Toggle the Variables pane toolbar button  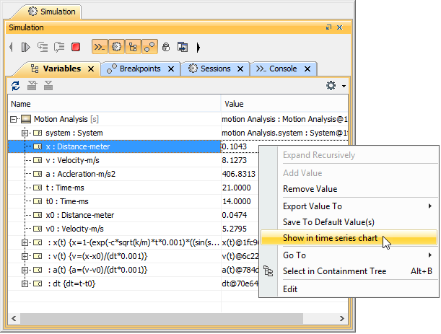(132, 47)
